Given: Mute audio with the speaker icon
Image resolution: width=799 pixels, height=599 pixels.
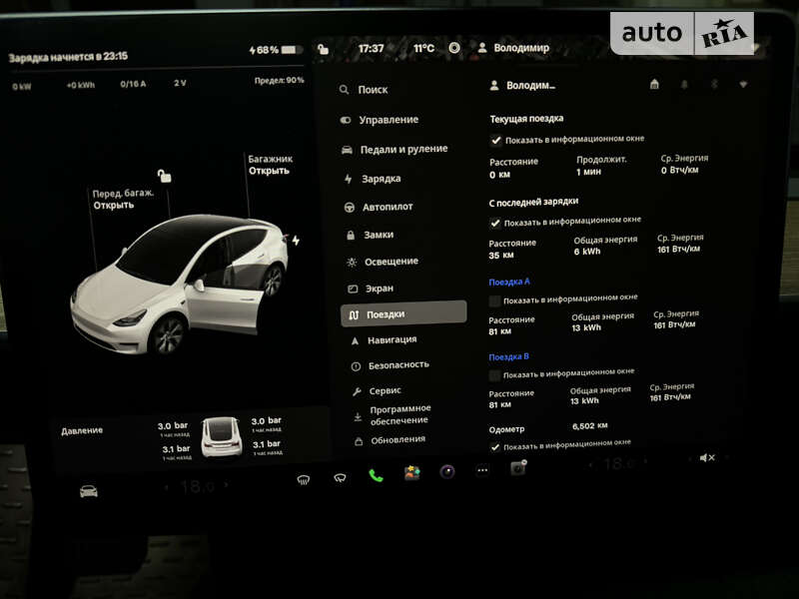Looking at the screenshot, I should tap(708, 458).
